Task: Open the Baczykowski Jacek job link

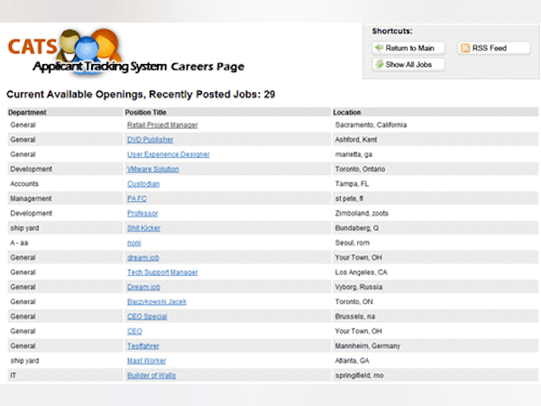Action: coord(157,301)
